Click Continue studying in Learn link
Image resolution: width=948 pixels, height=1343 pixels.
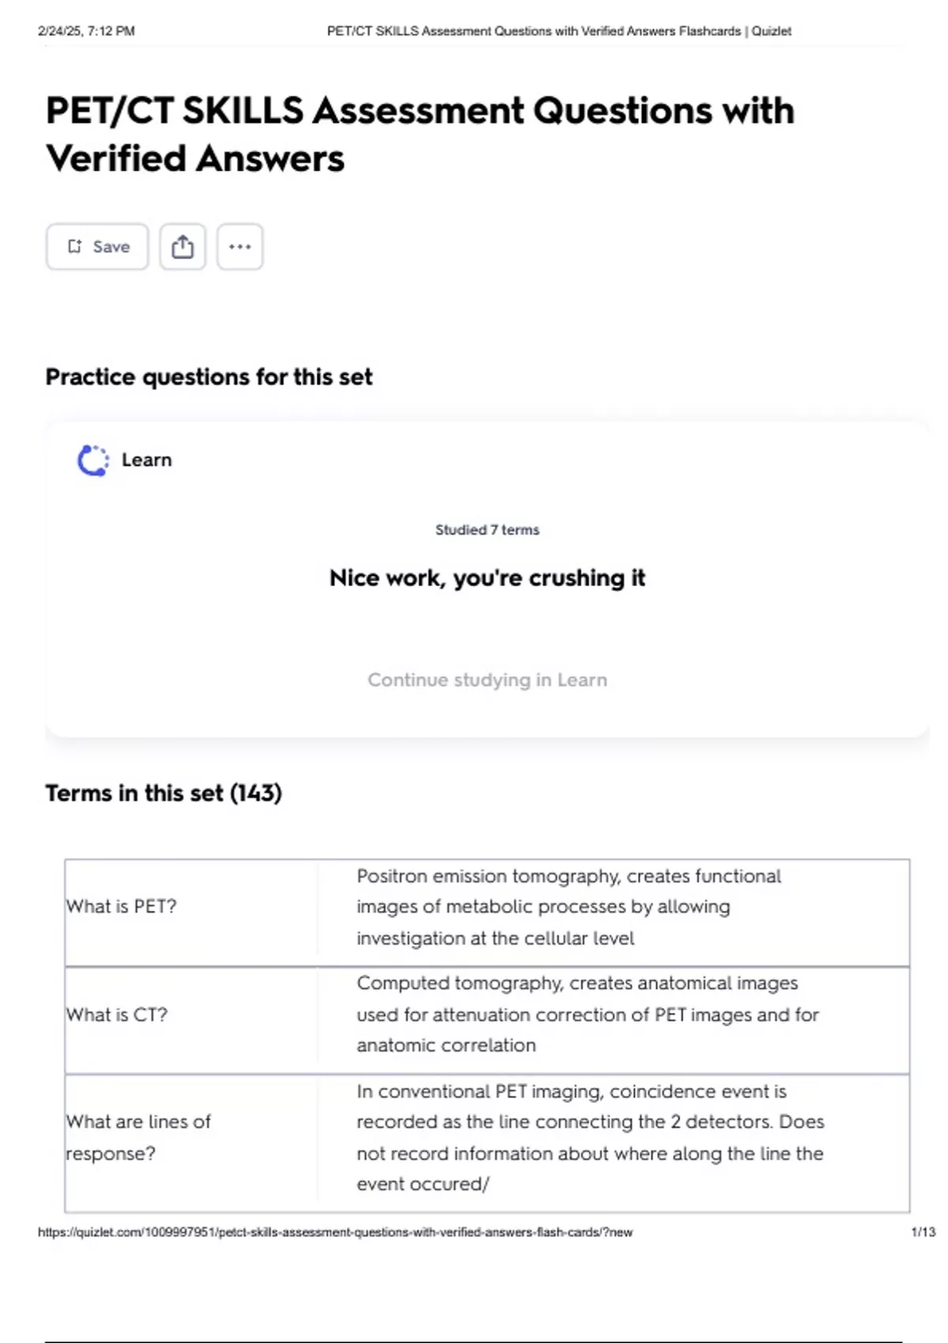(487, 679)
